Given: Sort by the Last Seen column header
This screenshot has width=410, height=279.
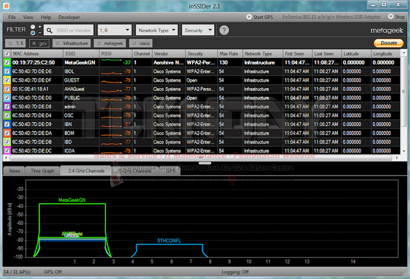Looking at the screenshot, I should pos(327,54).
